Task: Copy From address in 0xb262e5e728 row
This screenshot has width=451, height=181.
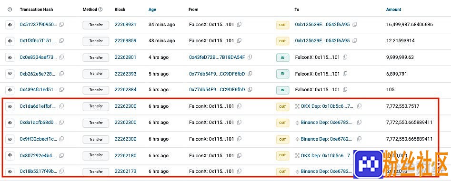Action: coord(250,74)
